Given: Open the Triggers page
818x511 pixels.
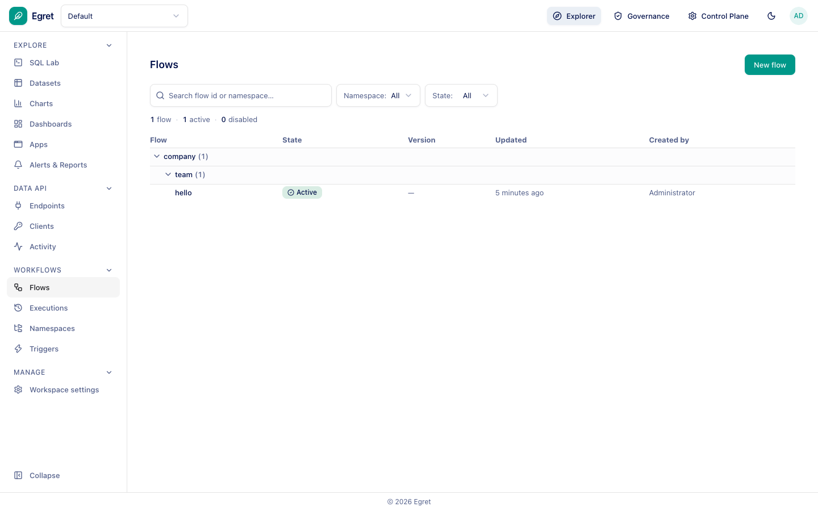Looking at the screenshot, I should (x=63, y=349).
